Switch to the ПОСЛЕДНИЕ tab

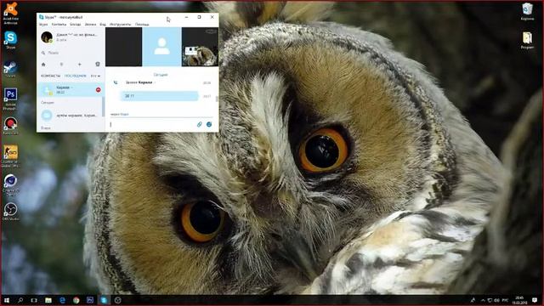click(x=76, y=76)
